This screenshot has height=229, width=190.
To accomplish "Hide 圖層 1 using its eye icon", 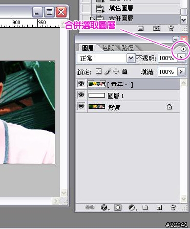I will (81, 95).
